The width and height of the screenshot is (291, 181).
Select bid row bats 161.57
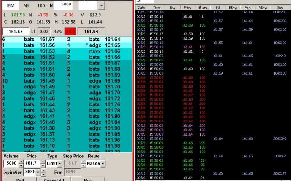point(34,39)
